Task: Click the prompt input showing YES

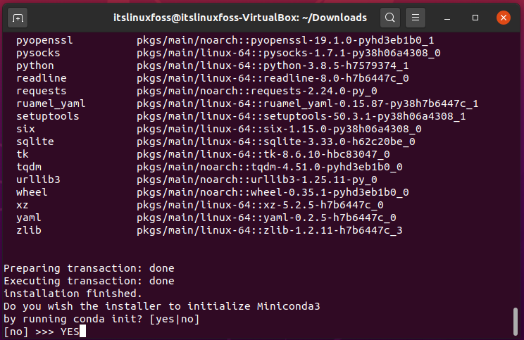Action: click(70, 332)
